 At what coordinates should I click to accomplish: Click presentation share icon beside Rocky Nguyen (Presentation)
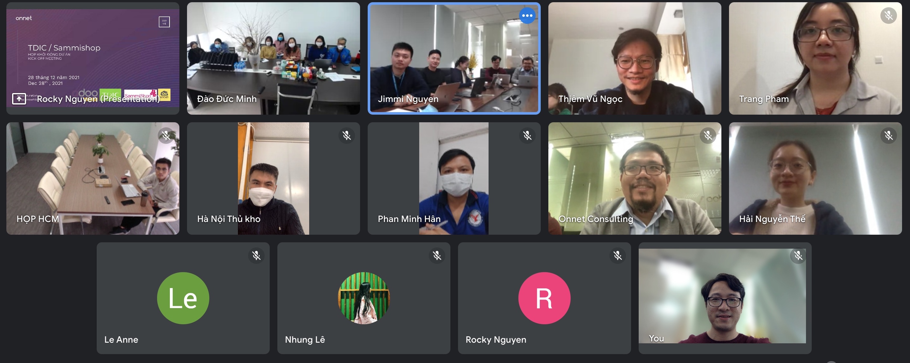19,99
